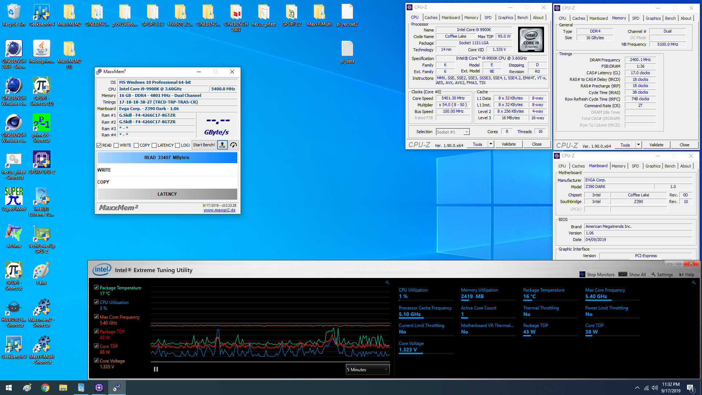Open the MaxxMEM2 folder on desktop

(69, 15)
